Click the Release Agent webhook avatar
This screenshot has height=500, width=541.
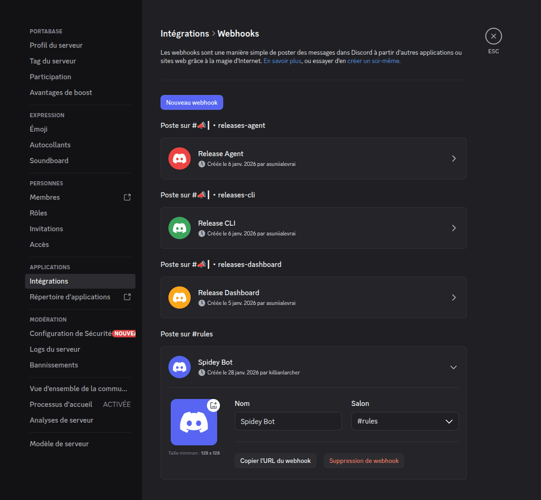click(x=180, y=158)
